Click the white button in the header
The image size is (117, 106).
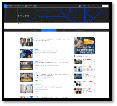(x=105, y=6)
